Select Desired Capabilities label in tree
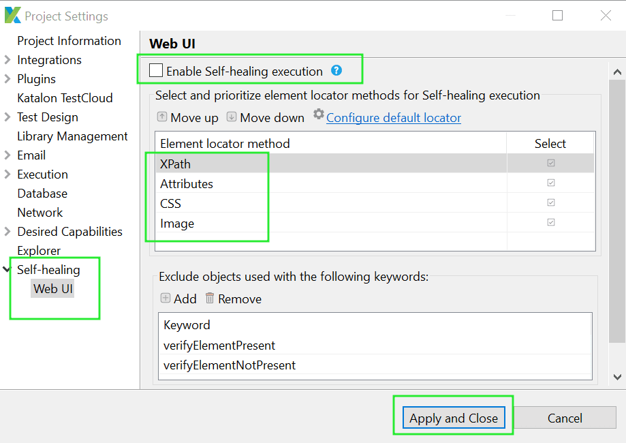 point(70,231)
